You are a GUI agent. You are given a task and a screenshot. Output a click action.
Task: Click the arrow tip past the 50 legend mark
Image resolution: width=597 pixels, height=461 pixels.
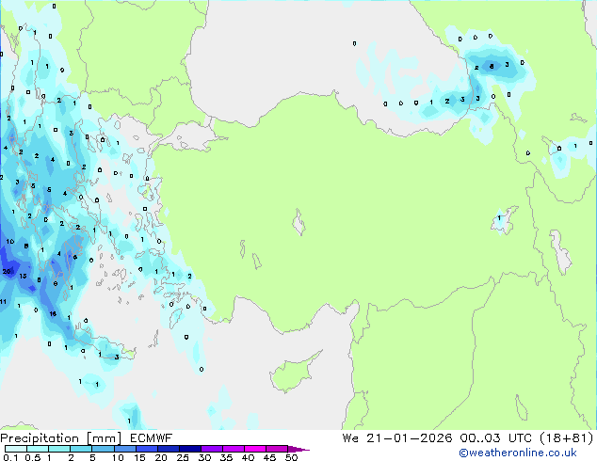coord(298,449)
